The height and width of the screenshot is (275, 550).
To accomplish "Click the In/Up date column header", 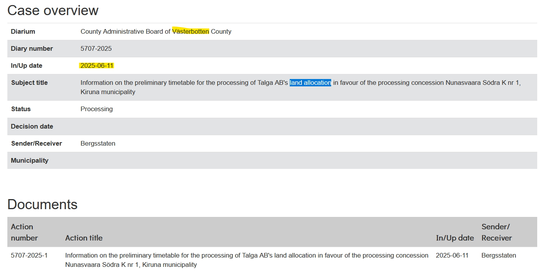I will (x=455, y=238).
